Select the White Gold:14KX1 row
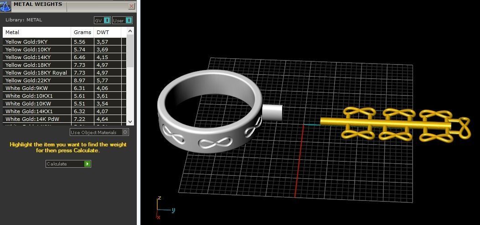The height and width of the screenshot is (225, 480). 65,111
